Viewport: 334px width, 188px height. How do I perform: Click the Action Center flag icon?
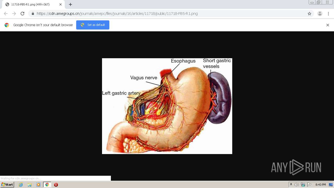click(309, 185)
